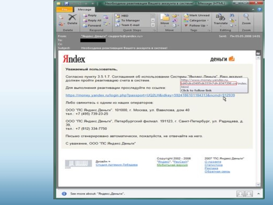Click the first contact photo in People Pane
This screenshot has height=205, width=273.
pyautogui.click(x=240, y=194)
